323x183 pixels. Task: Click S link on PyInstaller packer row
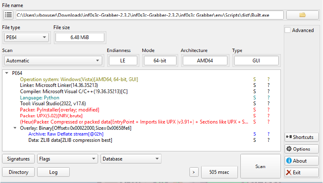pos(255,110)
